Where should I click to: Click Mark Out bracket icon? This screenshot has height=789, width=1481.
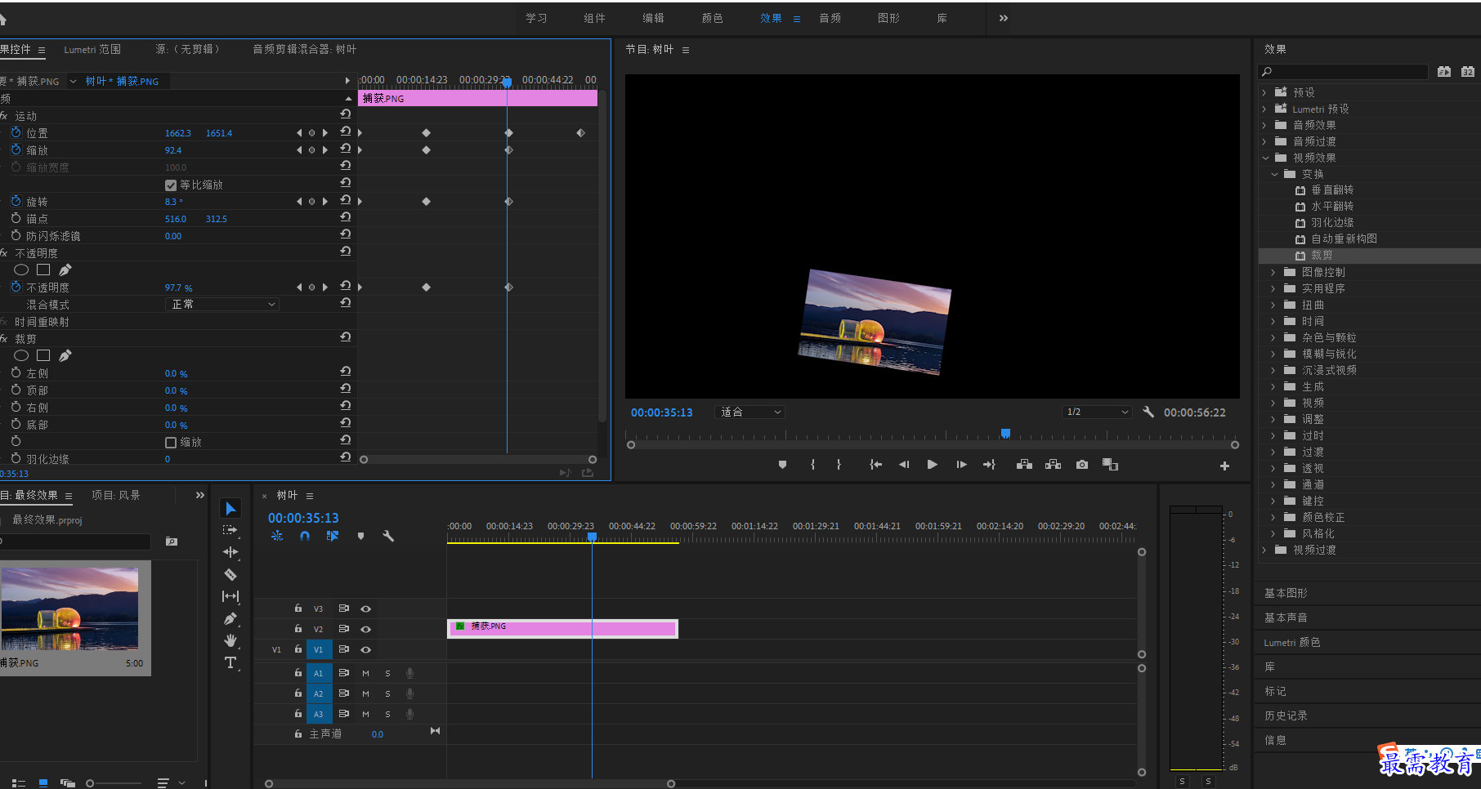click(839, 465)
